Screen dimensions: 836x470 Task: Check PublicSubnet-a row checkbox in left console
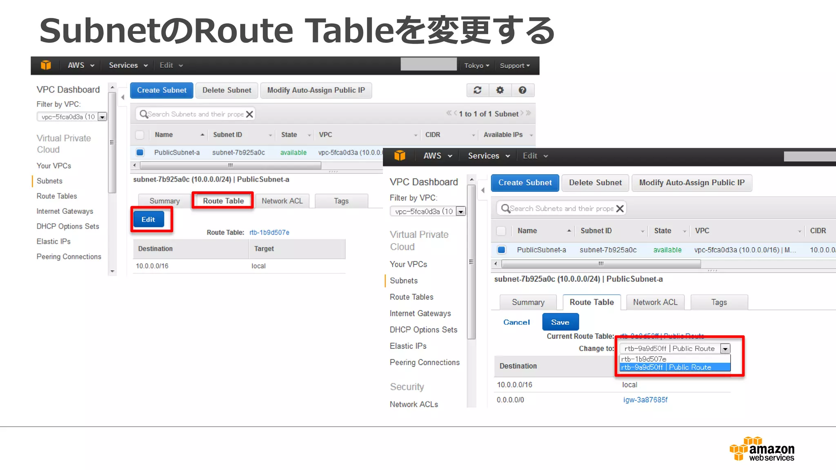click(x=140, y=152)
